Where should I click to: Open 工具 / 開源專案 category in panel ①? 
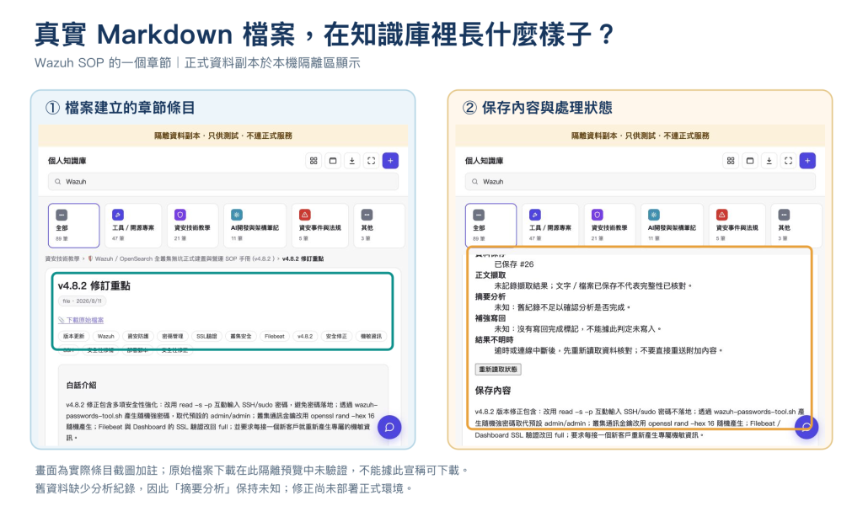(133, 226)
